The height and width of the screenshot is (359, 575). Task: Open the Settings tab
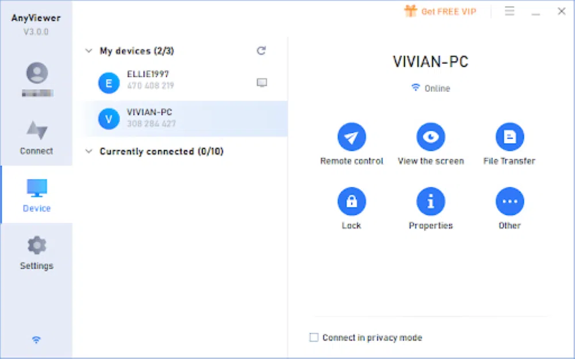tap(37, 253)
